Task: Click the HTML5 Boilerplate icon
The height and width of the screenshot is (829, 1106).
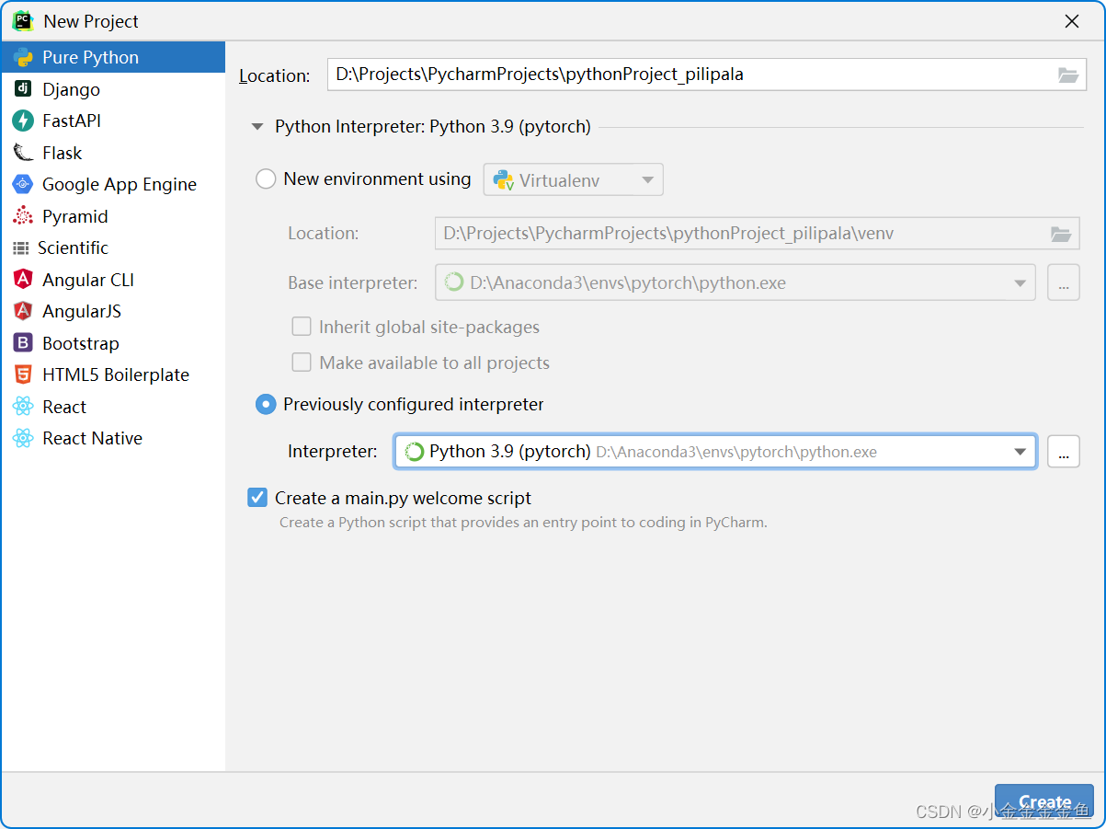Action: [23, 374]
